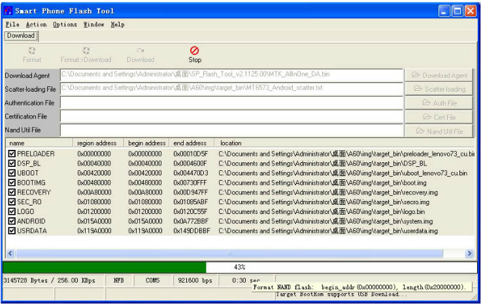The width and height of the screenshot is (483, 305).
Task: Open the Download Agent file browser
Action: coord(439,76)
